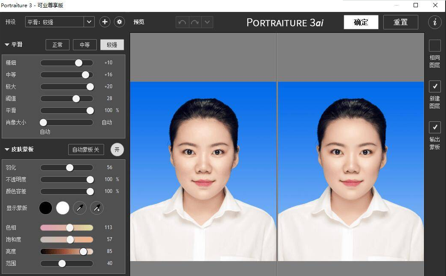The height and width of the screenshot is (276, 446).
Task: Open the history dropdown arrow beside redo
Action: click(x=207, y=22)
